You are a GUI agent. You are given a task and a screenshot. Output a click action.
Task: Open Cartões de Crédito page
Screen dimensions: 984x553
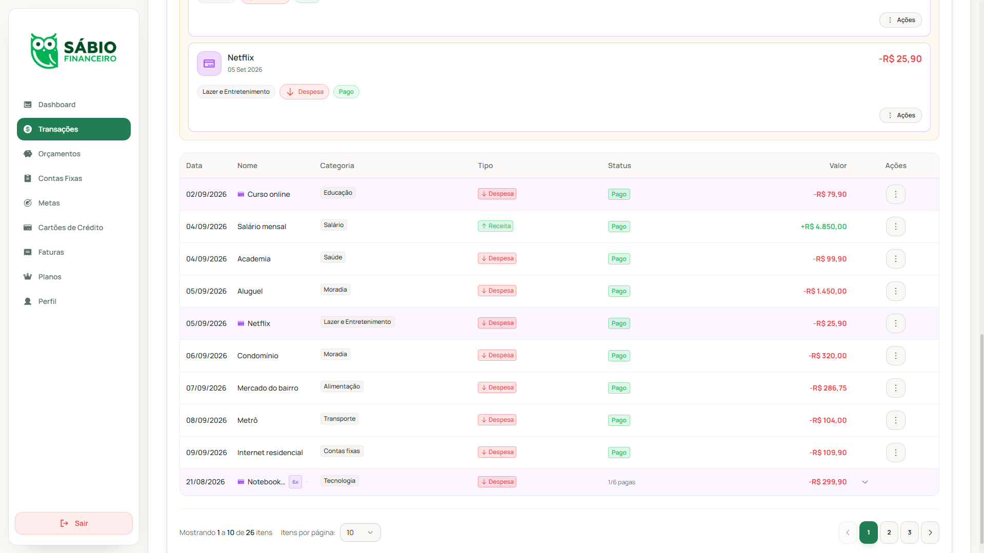click(73, 228)
